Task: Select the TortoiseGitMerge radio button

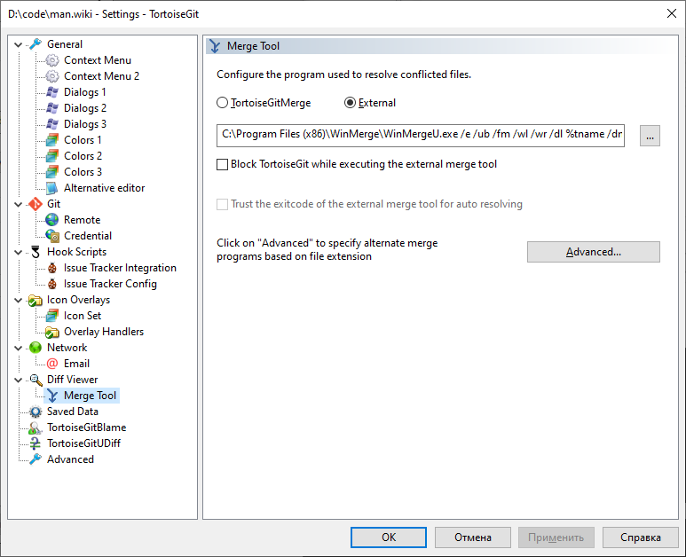Action: pos(224,103)
